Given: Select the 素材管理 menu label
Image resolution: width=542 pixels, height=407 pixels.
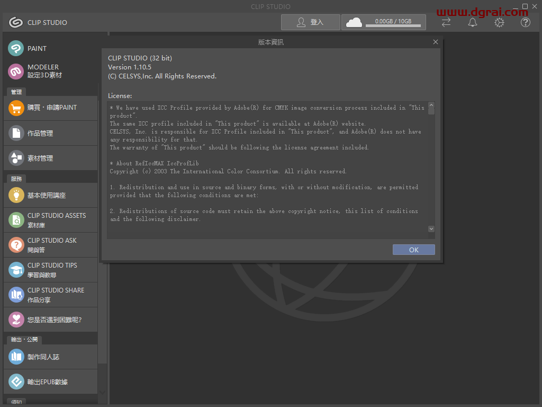Looking at the screenshot, I should 40,158.
